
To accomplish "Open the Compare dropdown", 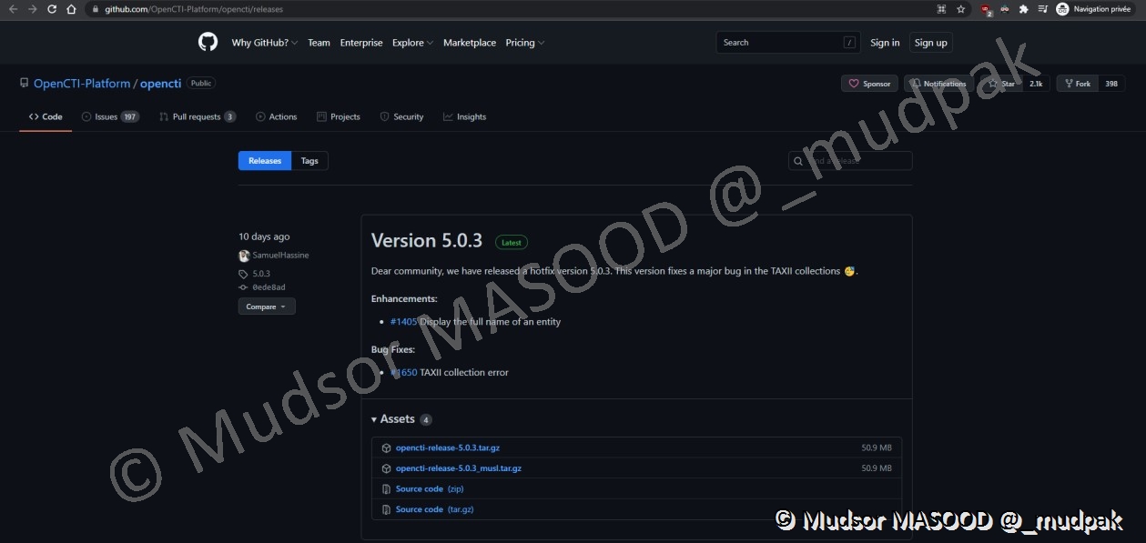I will [266, 307].
